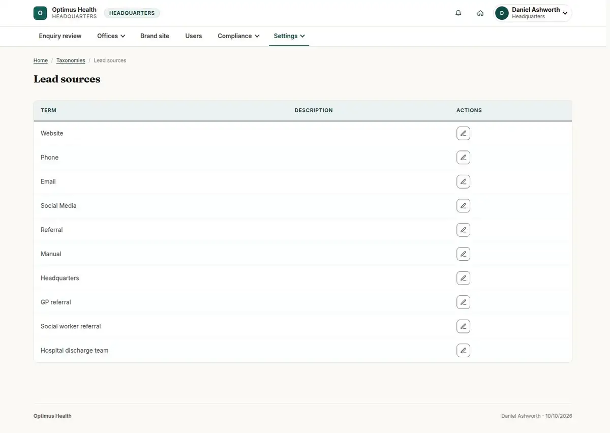Screen dimensions: 610x433
Task: Select the "Hospital discharge team" term text
Action: [x=75, y=351]
